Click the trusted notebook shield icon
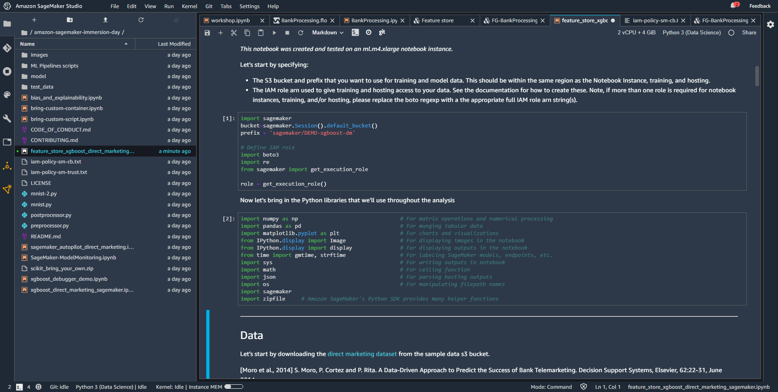Viewport: 778px width, 392px height. 583,387
